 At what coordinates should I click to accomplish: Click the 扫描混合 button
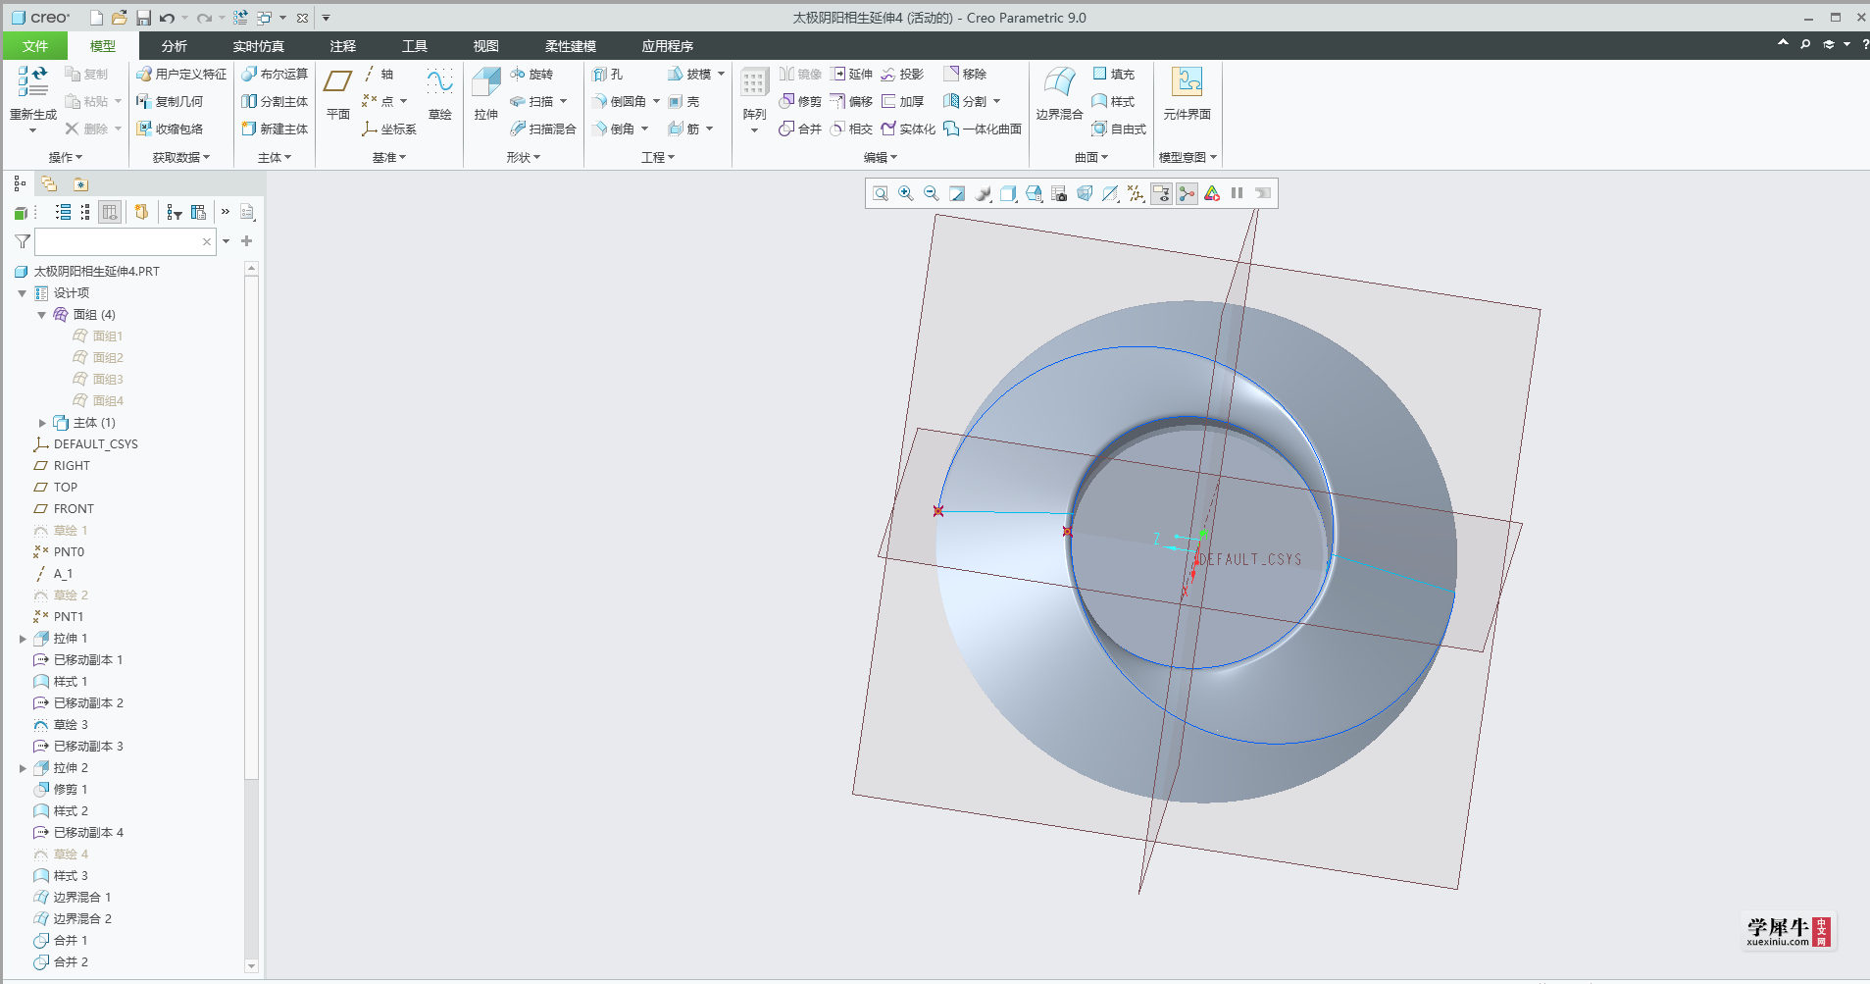pyautogui.click(x=543, y=129)
